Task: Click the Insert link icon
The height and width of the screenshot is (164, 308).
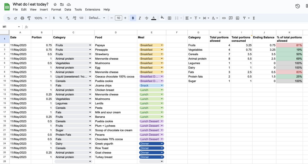Action: 224,18
